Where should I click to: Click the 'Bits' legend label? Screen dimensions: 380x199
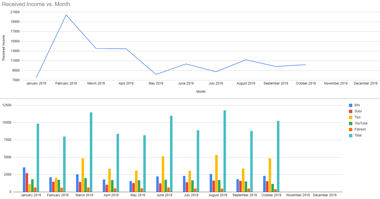point(357,105)
